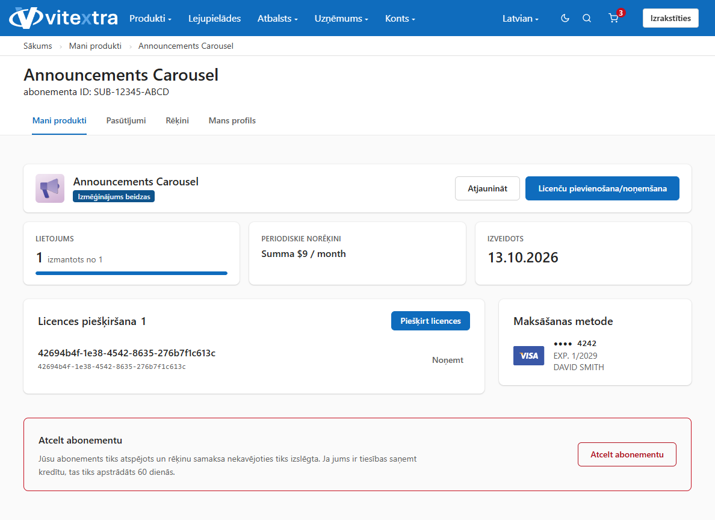Go to Mani produkti breadcrumb link
Screen dimensions: 715x520
95,46
